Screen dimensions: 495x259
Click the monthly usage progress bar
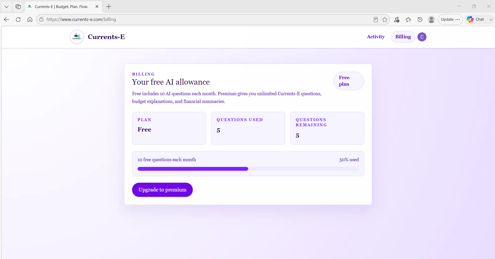coord(248,169)
